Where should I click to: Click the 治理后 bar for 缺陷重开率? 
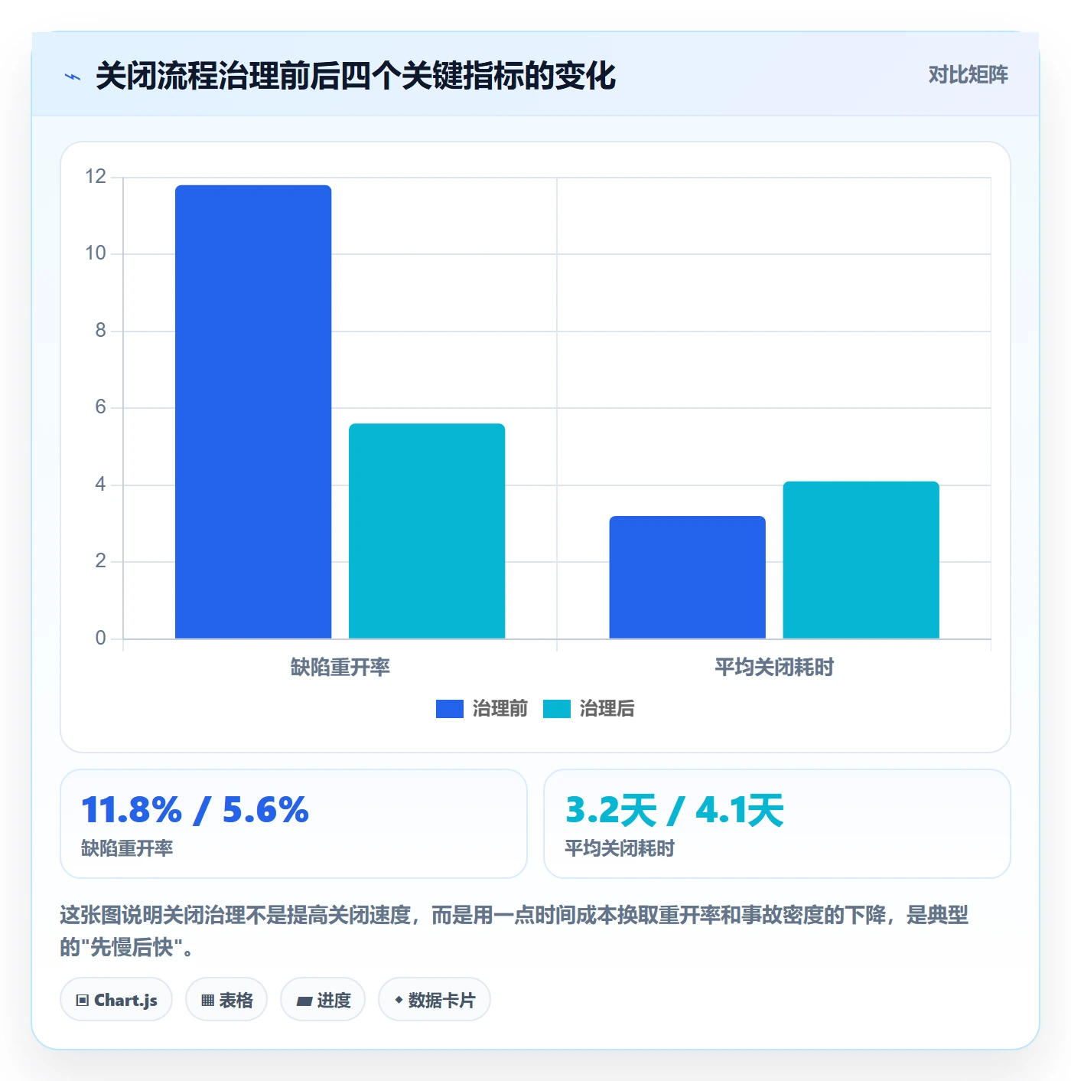point(427,531)
